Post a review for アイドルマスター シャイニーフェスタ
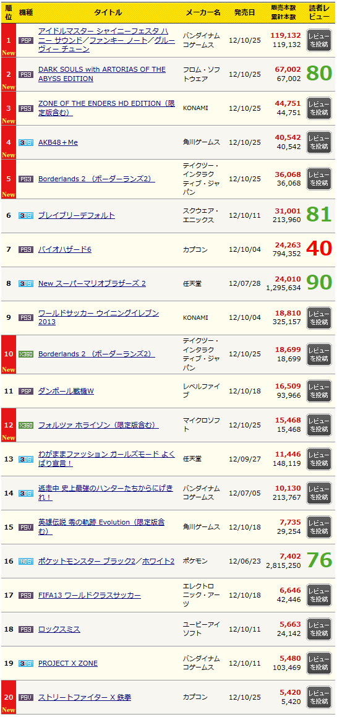Viewport: 337px width, 717px height. pyautogui.click(x=318, y=40)
